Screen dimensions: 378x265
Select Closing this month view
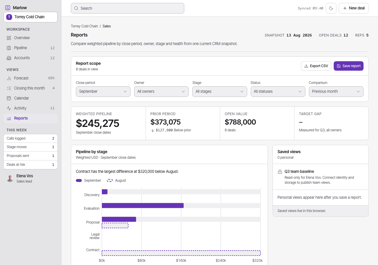tap(30, 88)
